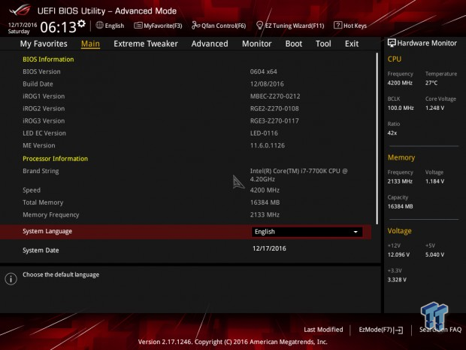
Task: Click +12V reading 12.096 V
Action: pyautogui.click(x=398, y=254)
